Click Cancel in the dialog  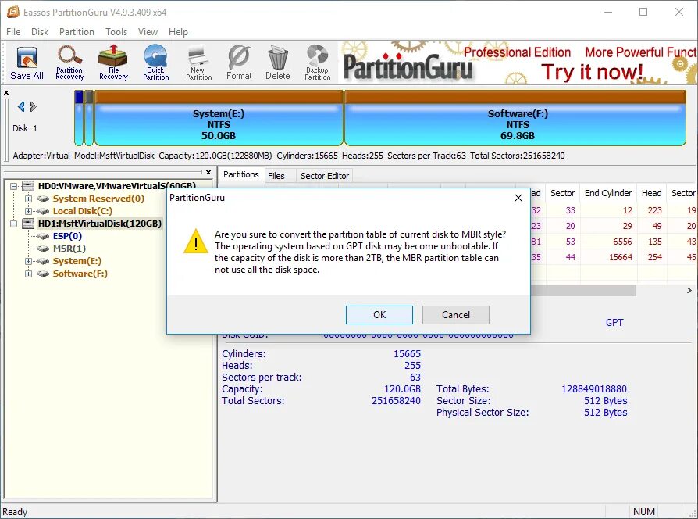(x=456, y=315)
